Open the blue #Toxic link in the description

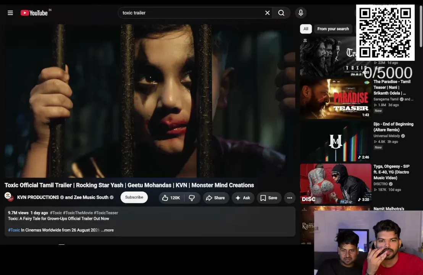point(14,230)
